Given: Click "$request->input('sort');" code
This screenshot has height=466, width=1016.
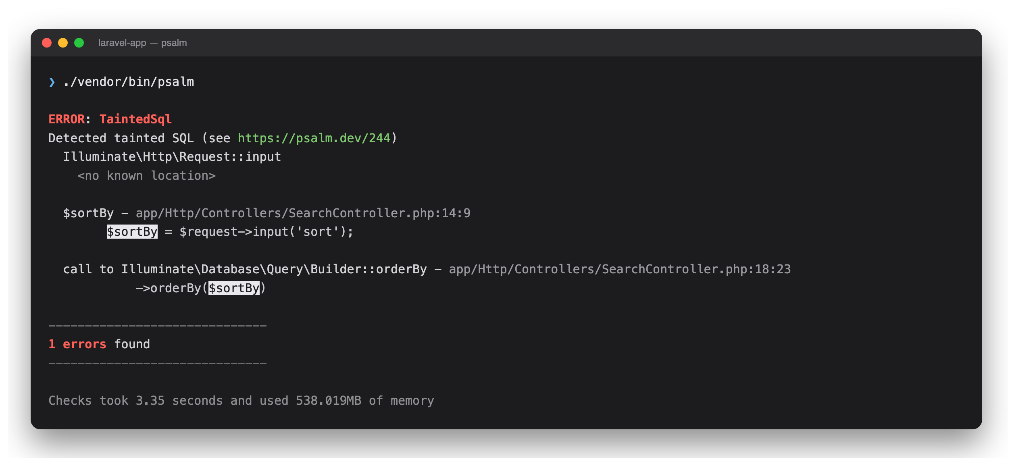Looking at the screenshot, I should click(x=266, y=232).
